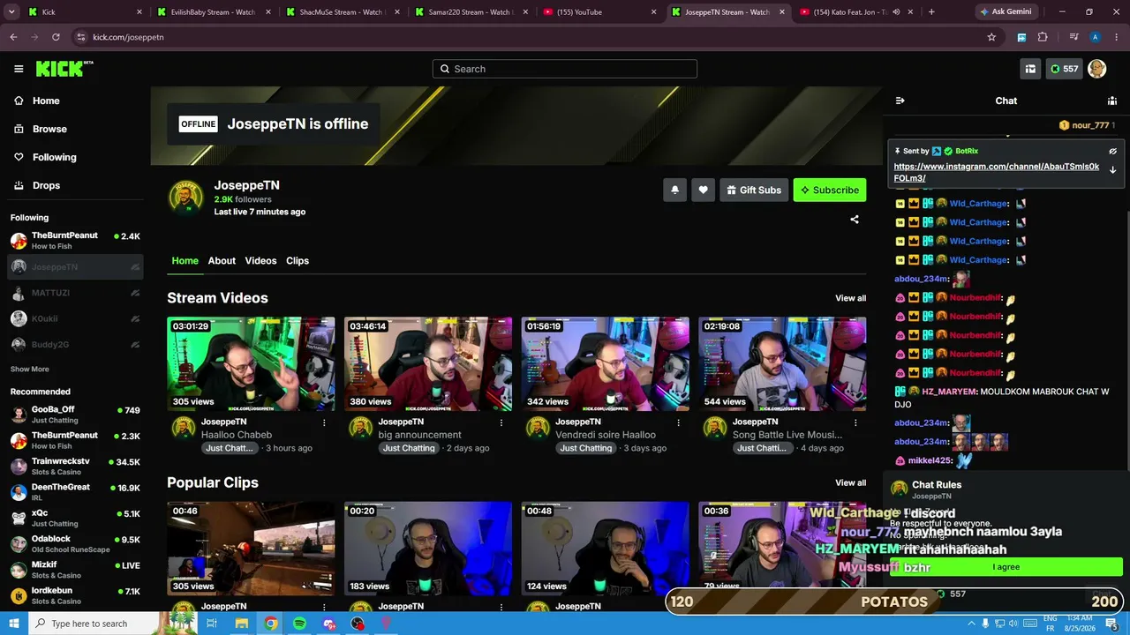Open Task View on the taskbar

pos(212,624)
